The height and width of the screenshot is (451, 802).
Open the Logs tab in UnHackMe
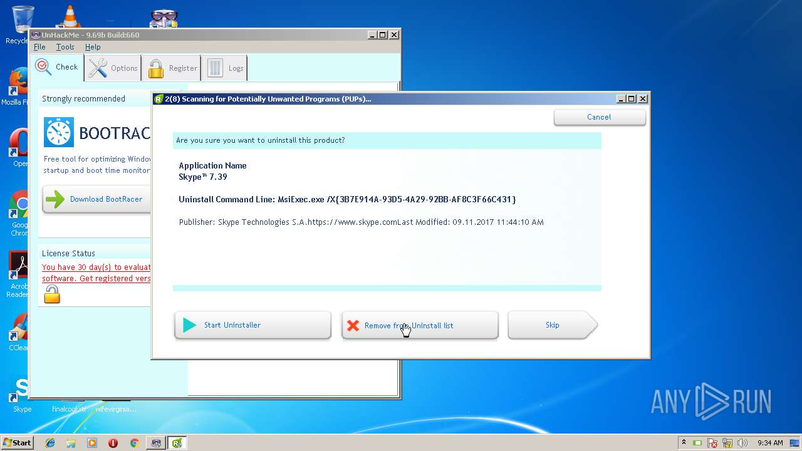(225, 68)
